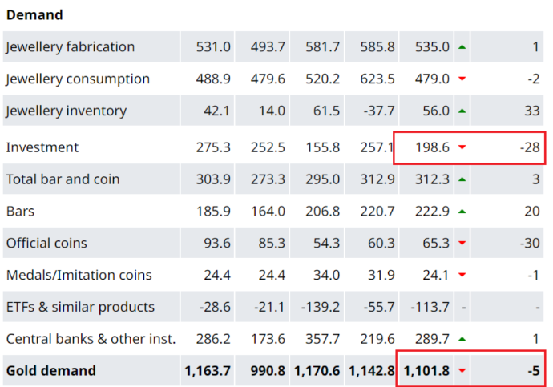This screenshot has width=553, height=387.
Task: Click the Investment value 198.6
Action: click(x=433, y=148)
